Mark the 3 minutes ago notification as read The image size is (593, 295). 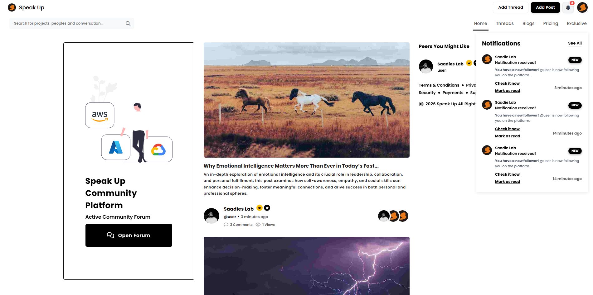click(x=508, y=91)
